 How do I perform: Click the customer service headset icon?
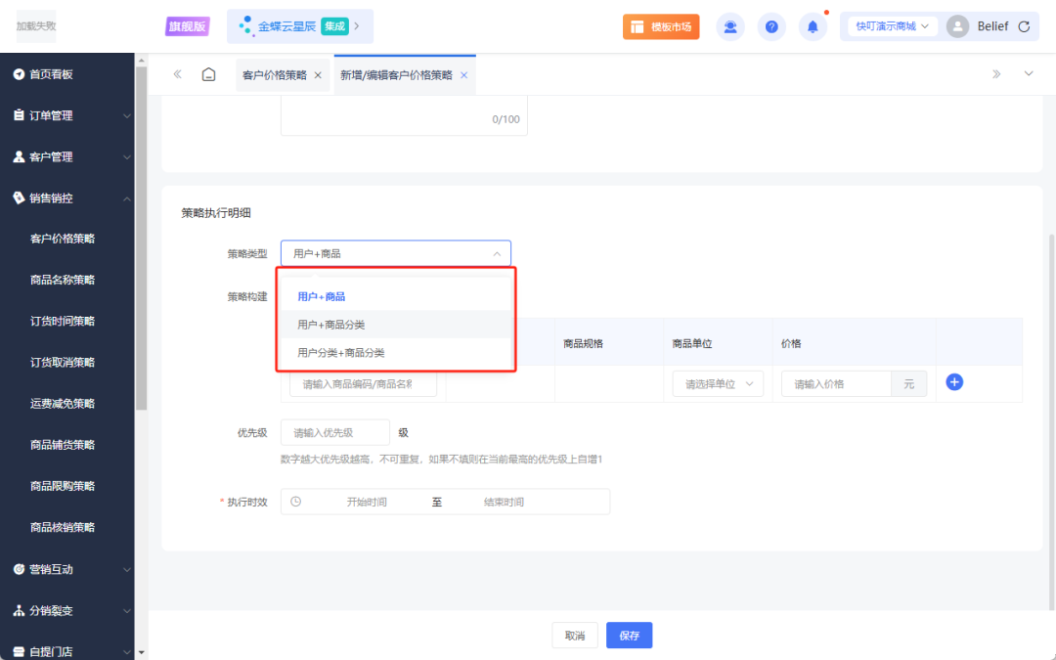click(x=730, y=26)
